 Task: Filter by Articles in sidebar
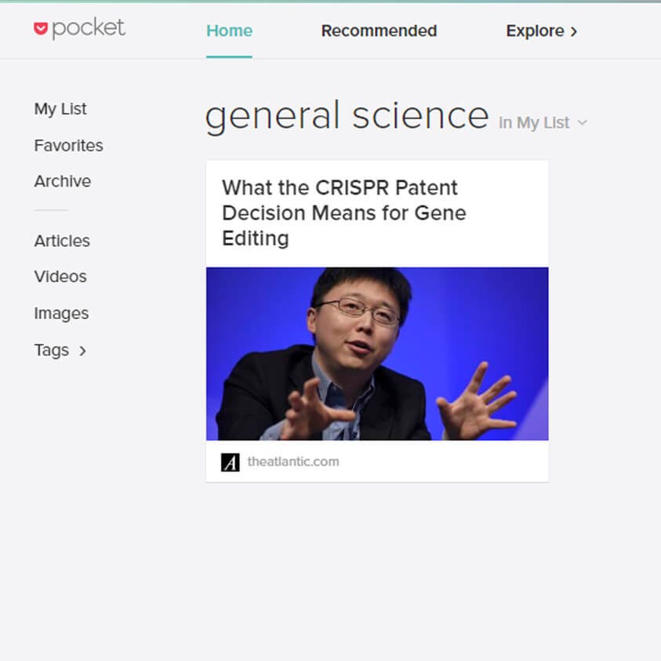coord(62,242)
